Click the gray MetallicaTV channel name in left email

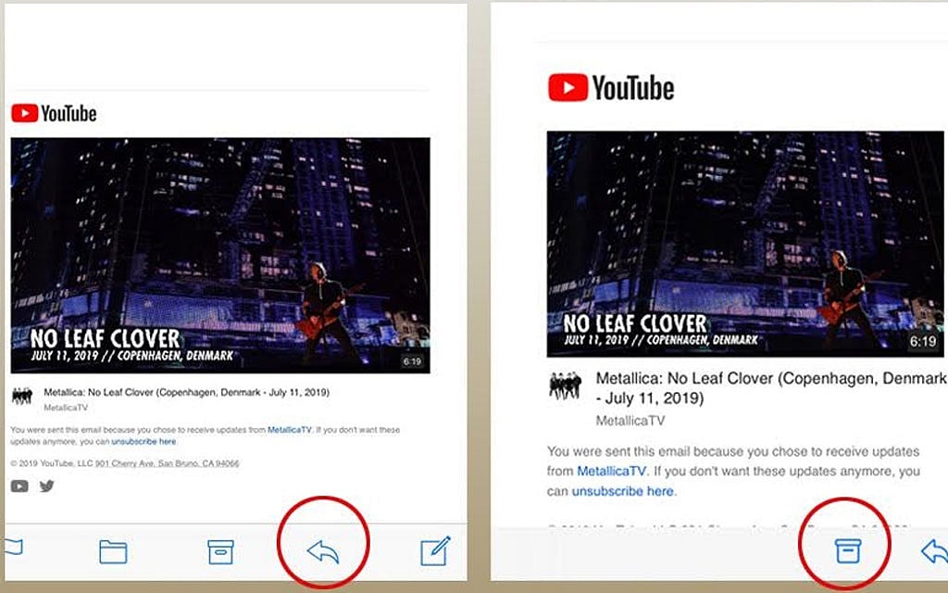(66, 408)
